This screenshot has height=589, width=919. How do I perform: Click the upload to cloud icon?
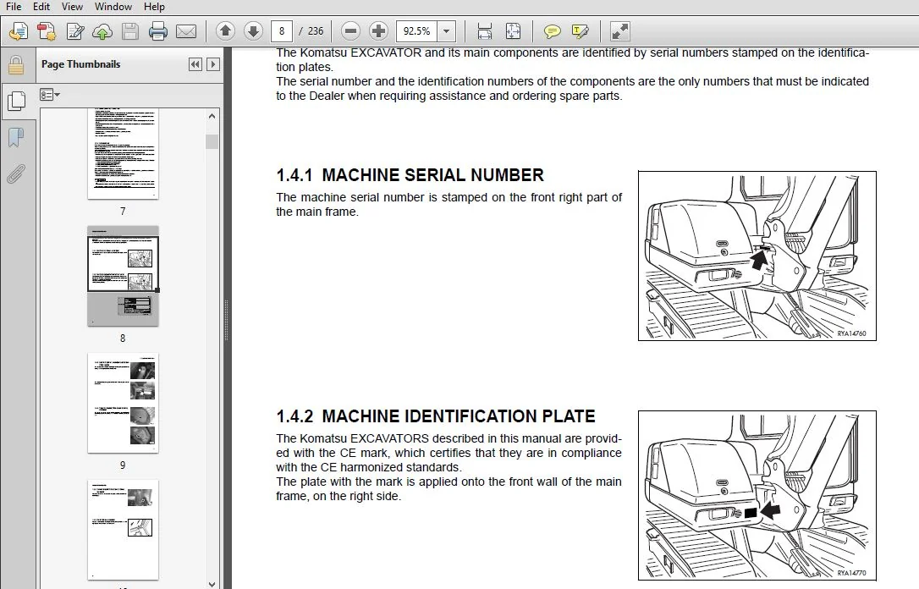[102, 31]
